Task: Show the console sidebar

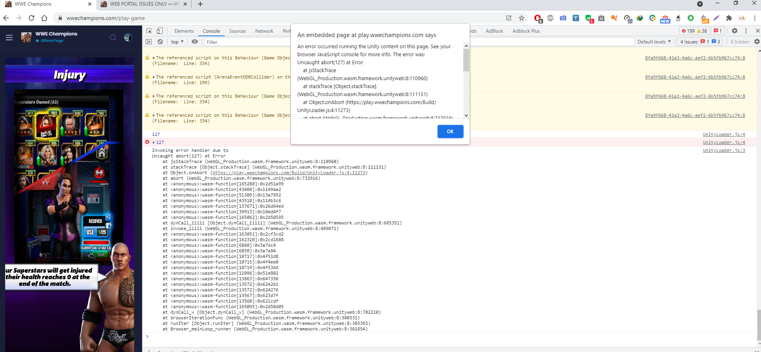Action: (149, 42)
